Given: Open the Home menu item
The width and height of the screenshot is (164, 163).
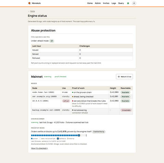Looking at the screenshot, I should pyautogui.click(x=90, y=3).
